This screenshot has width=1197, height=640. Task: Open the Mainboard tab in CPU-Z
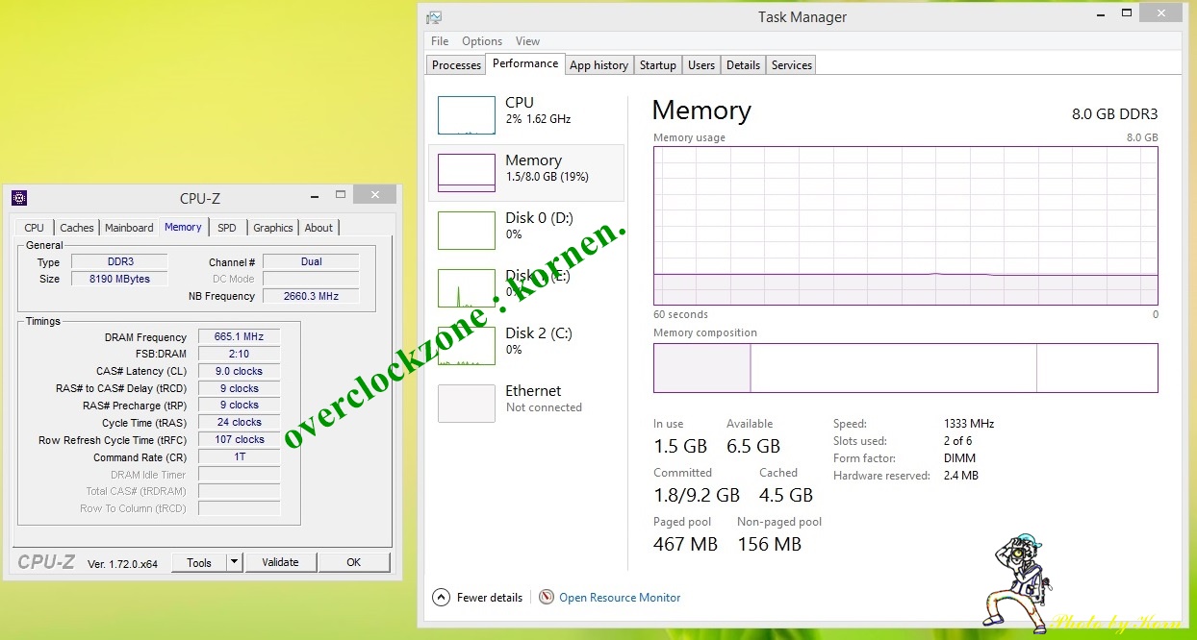coord(129,228)
